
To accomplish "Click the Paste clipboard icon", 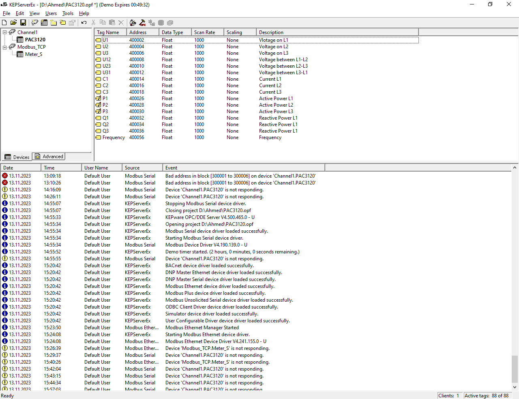I will tap(112, 23).
